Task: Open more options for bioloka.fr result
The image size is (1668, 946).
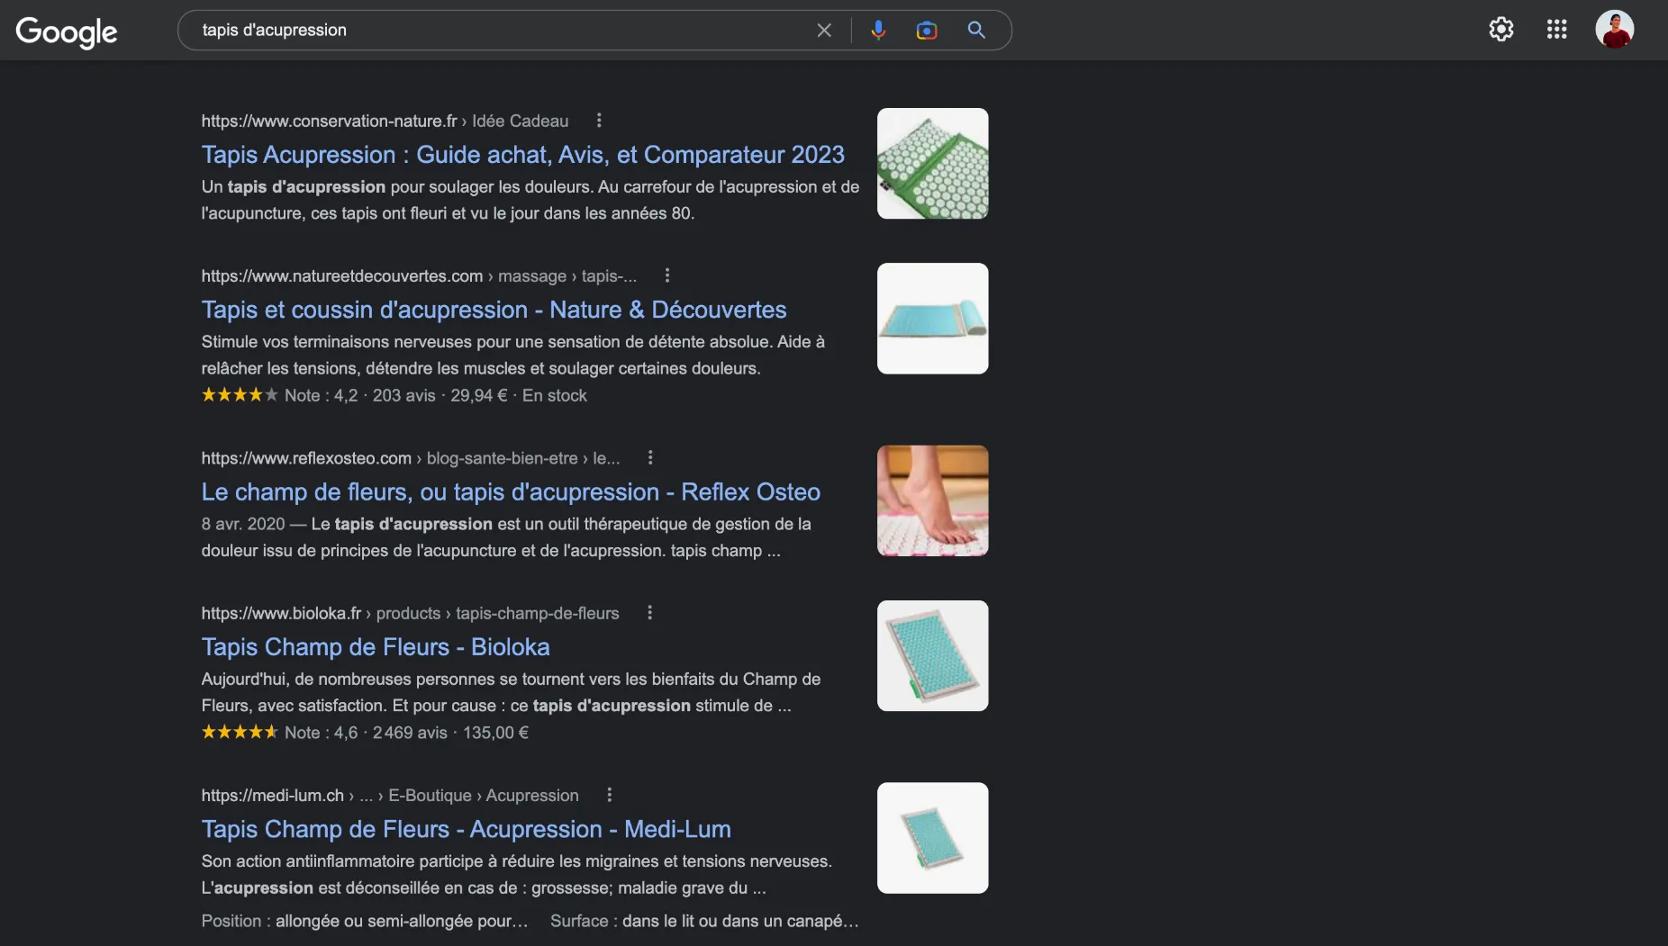Action: click(x=649, y=613)
